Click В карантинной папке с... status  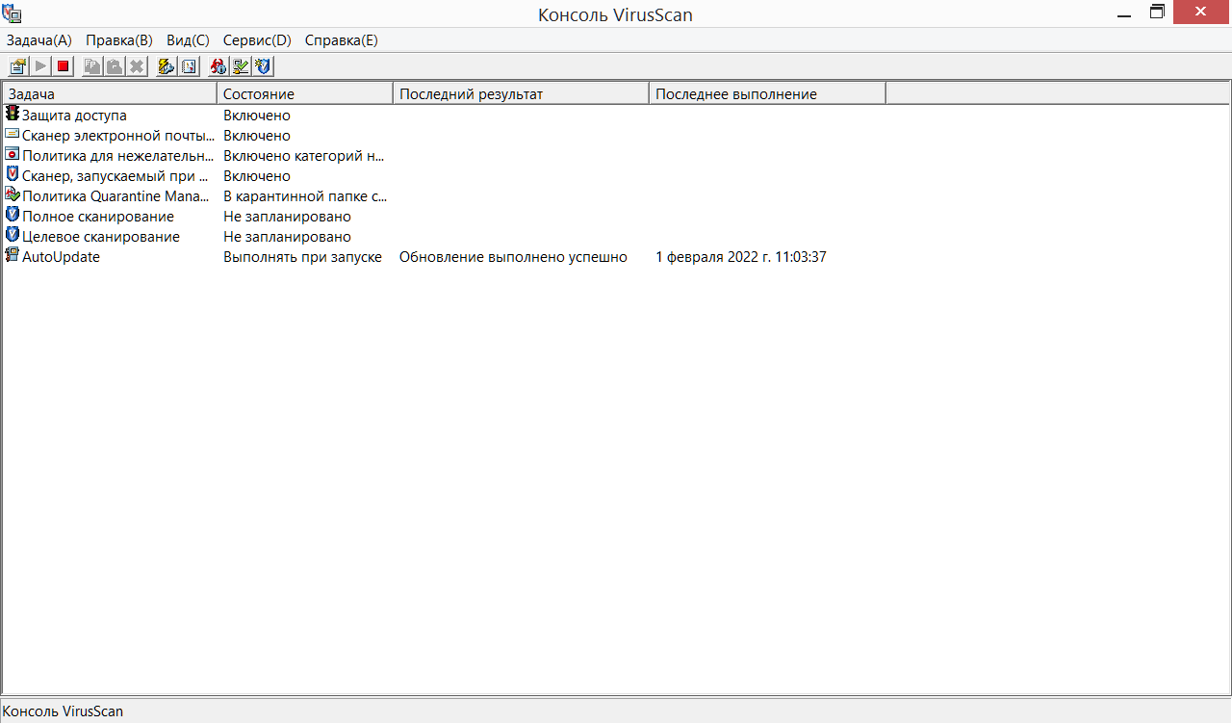pos(305,196)
